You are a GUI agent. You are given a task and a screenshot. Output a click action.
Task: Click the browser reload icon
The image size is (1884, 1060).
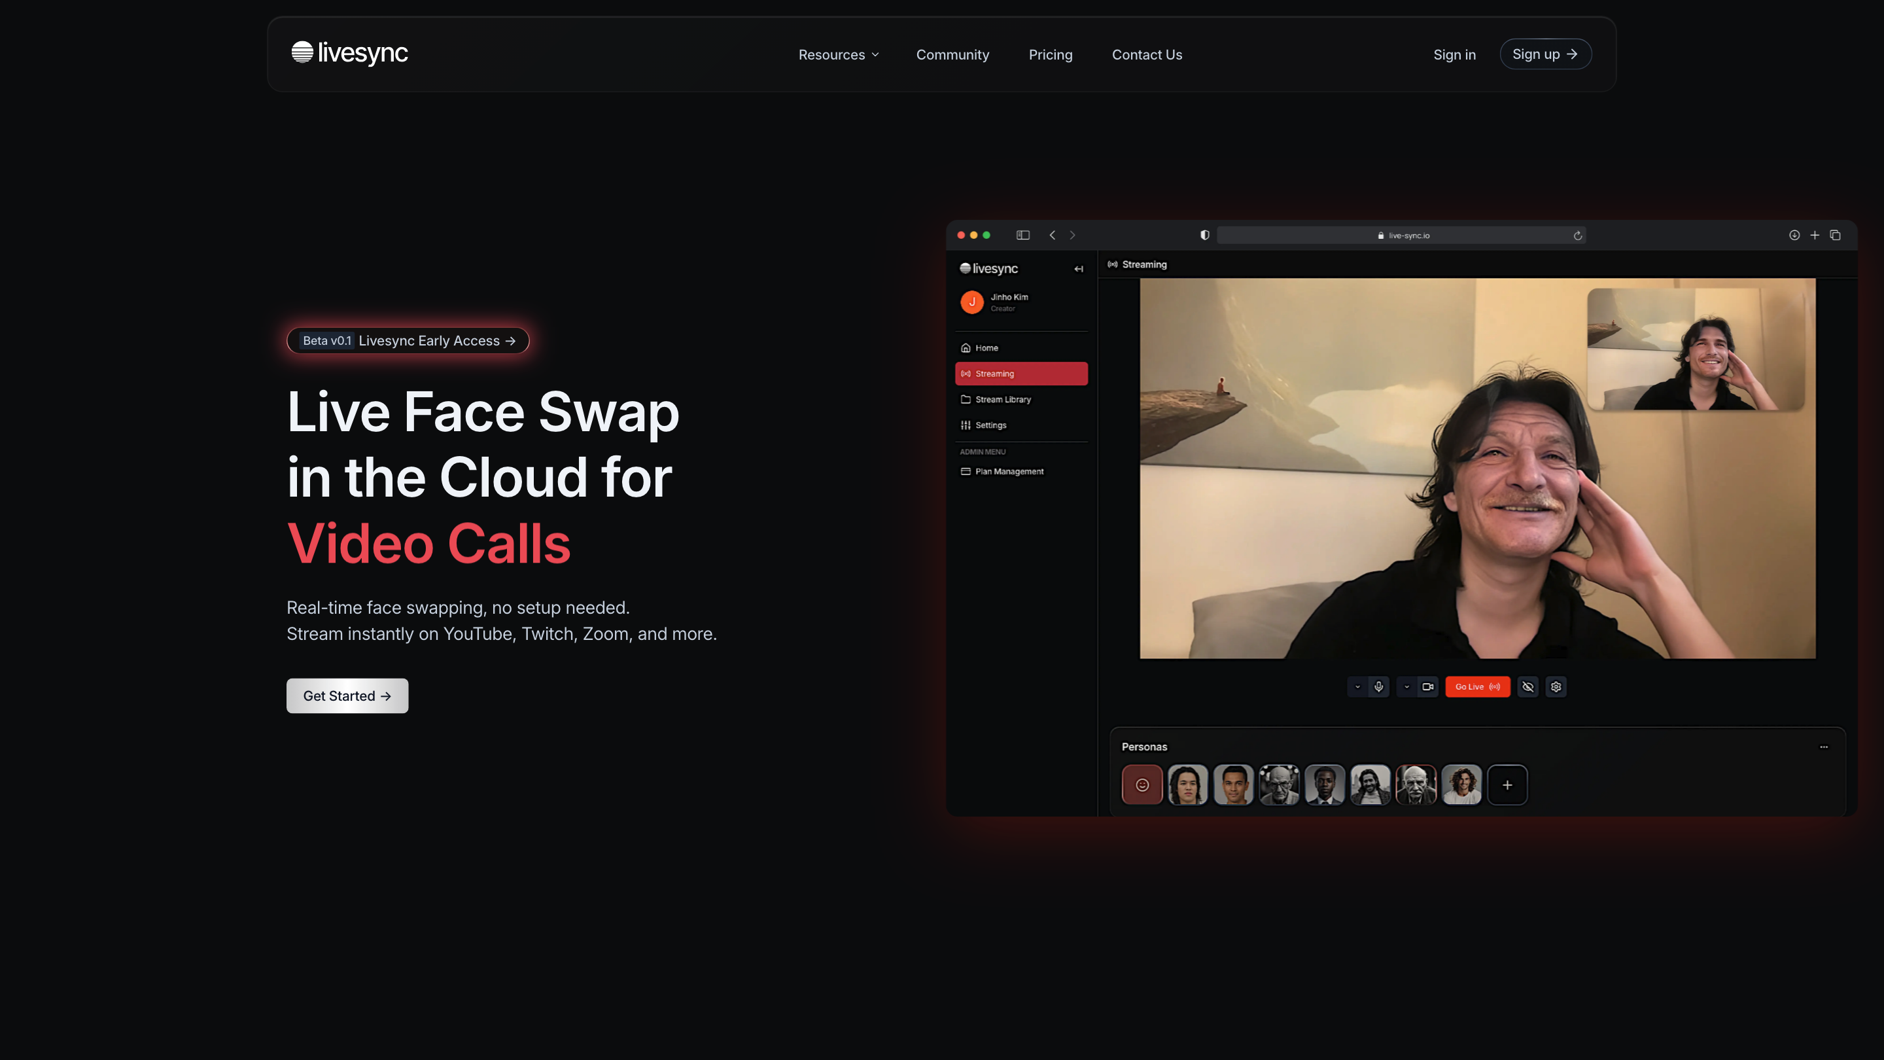tap(1578, 236)
